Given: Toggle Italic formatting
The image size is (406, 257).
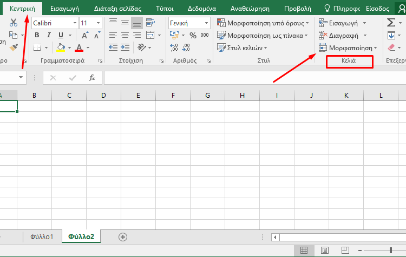Looking at the screenshot, I should tap(49, 35).
